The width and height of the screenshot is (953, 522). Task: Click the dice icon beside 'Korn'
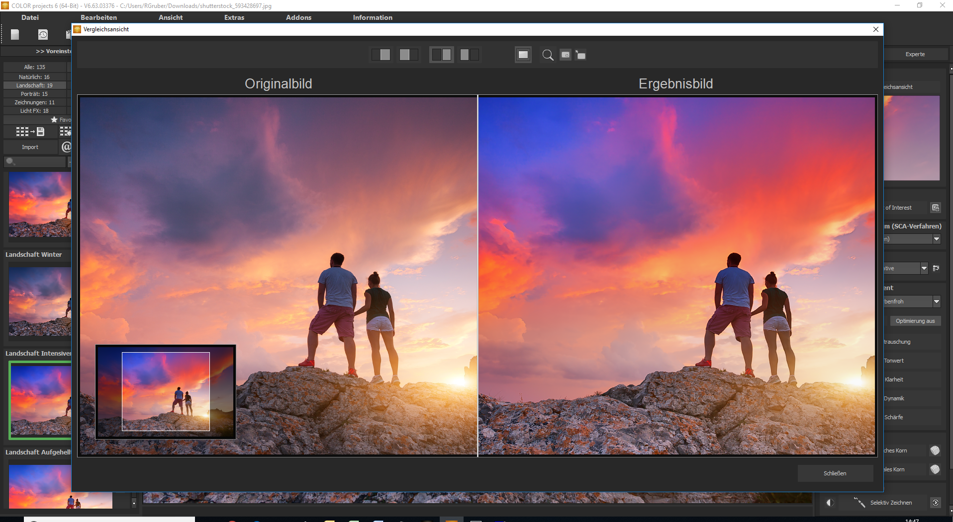(935, 450)
